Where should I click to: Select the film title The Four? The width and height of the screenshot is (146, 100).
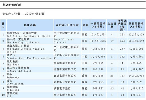pos(13,65)
